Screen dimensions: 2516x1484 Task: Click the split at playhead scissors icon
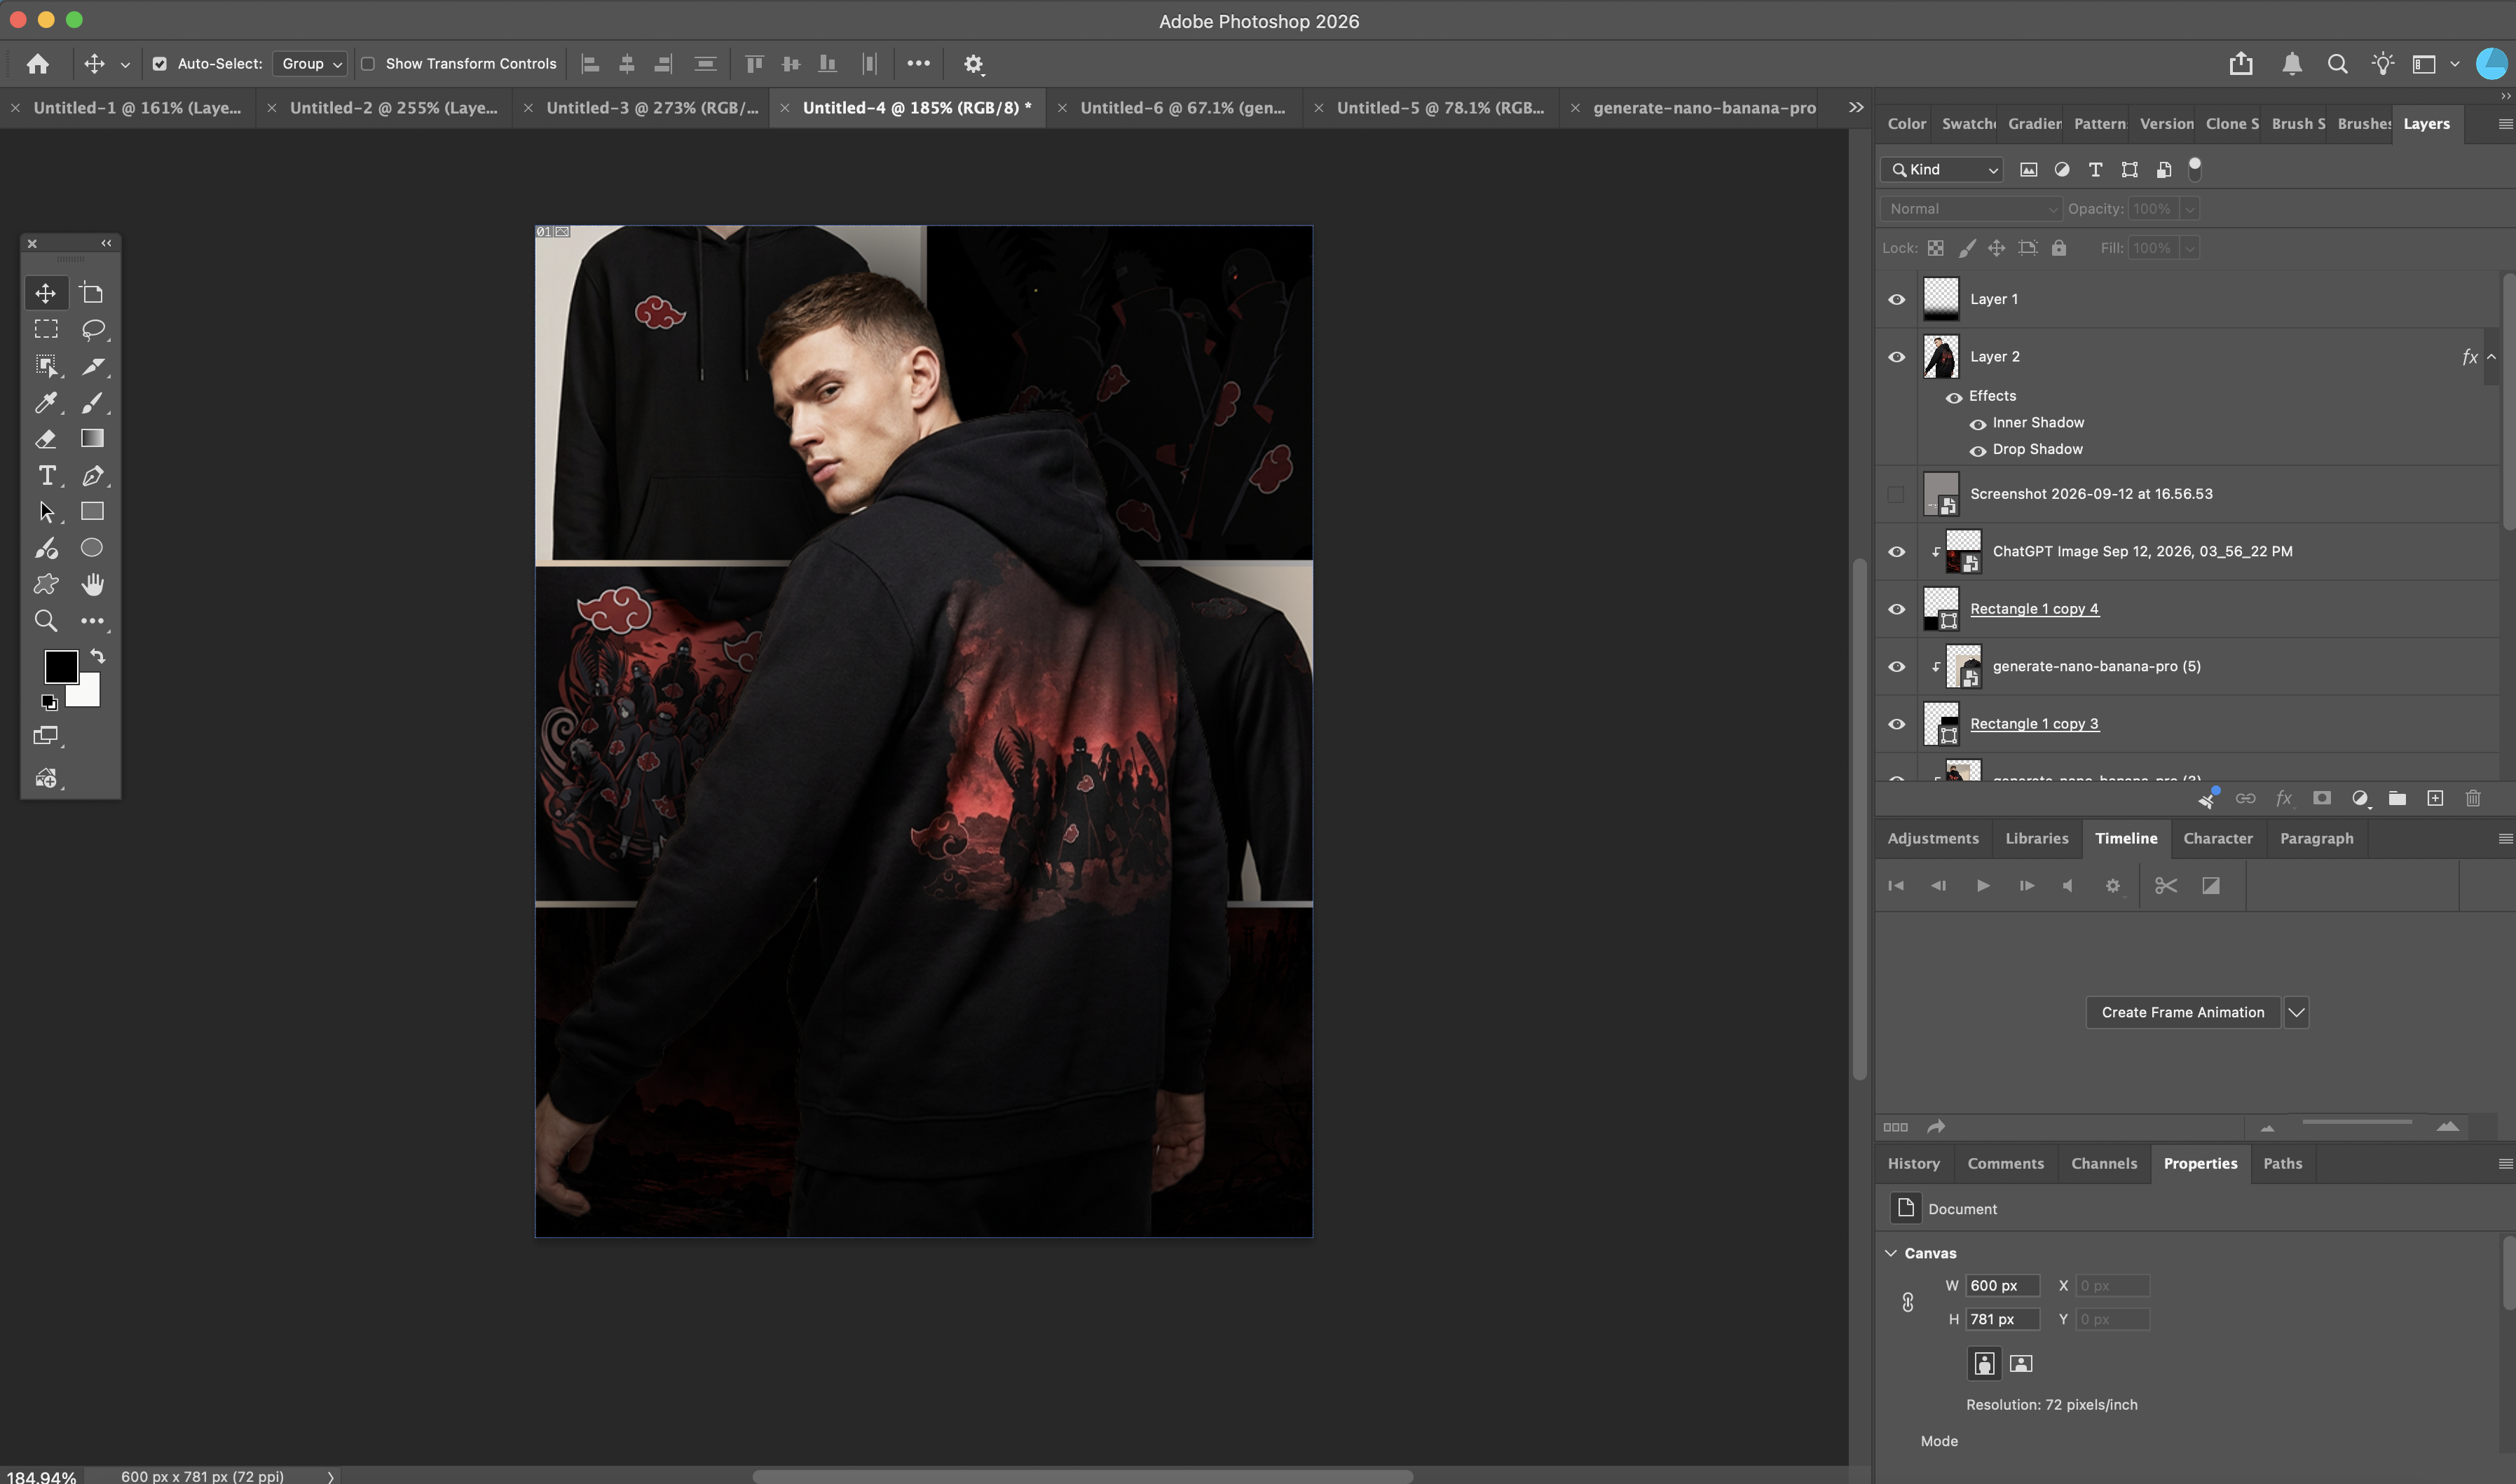[2166, 886]
